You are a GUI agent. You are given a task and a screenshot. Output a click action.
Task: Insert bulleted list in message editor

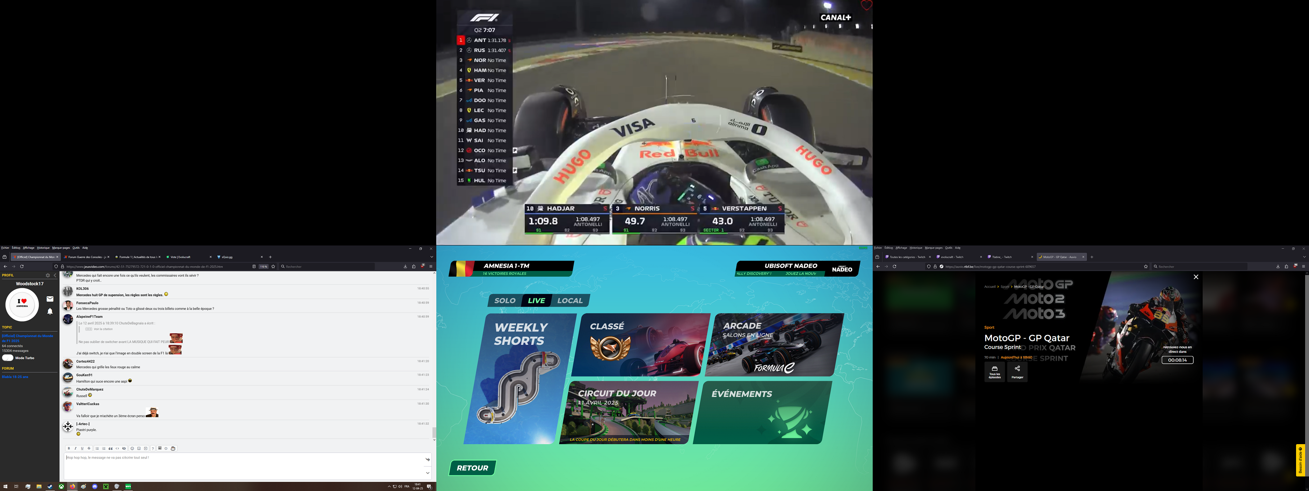[x=97, y=448]
